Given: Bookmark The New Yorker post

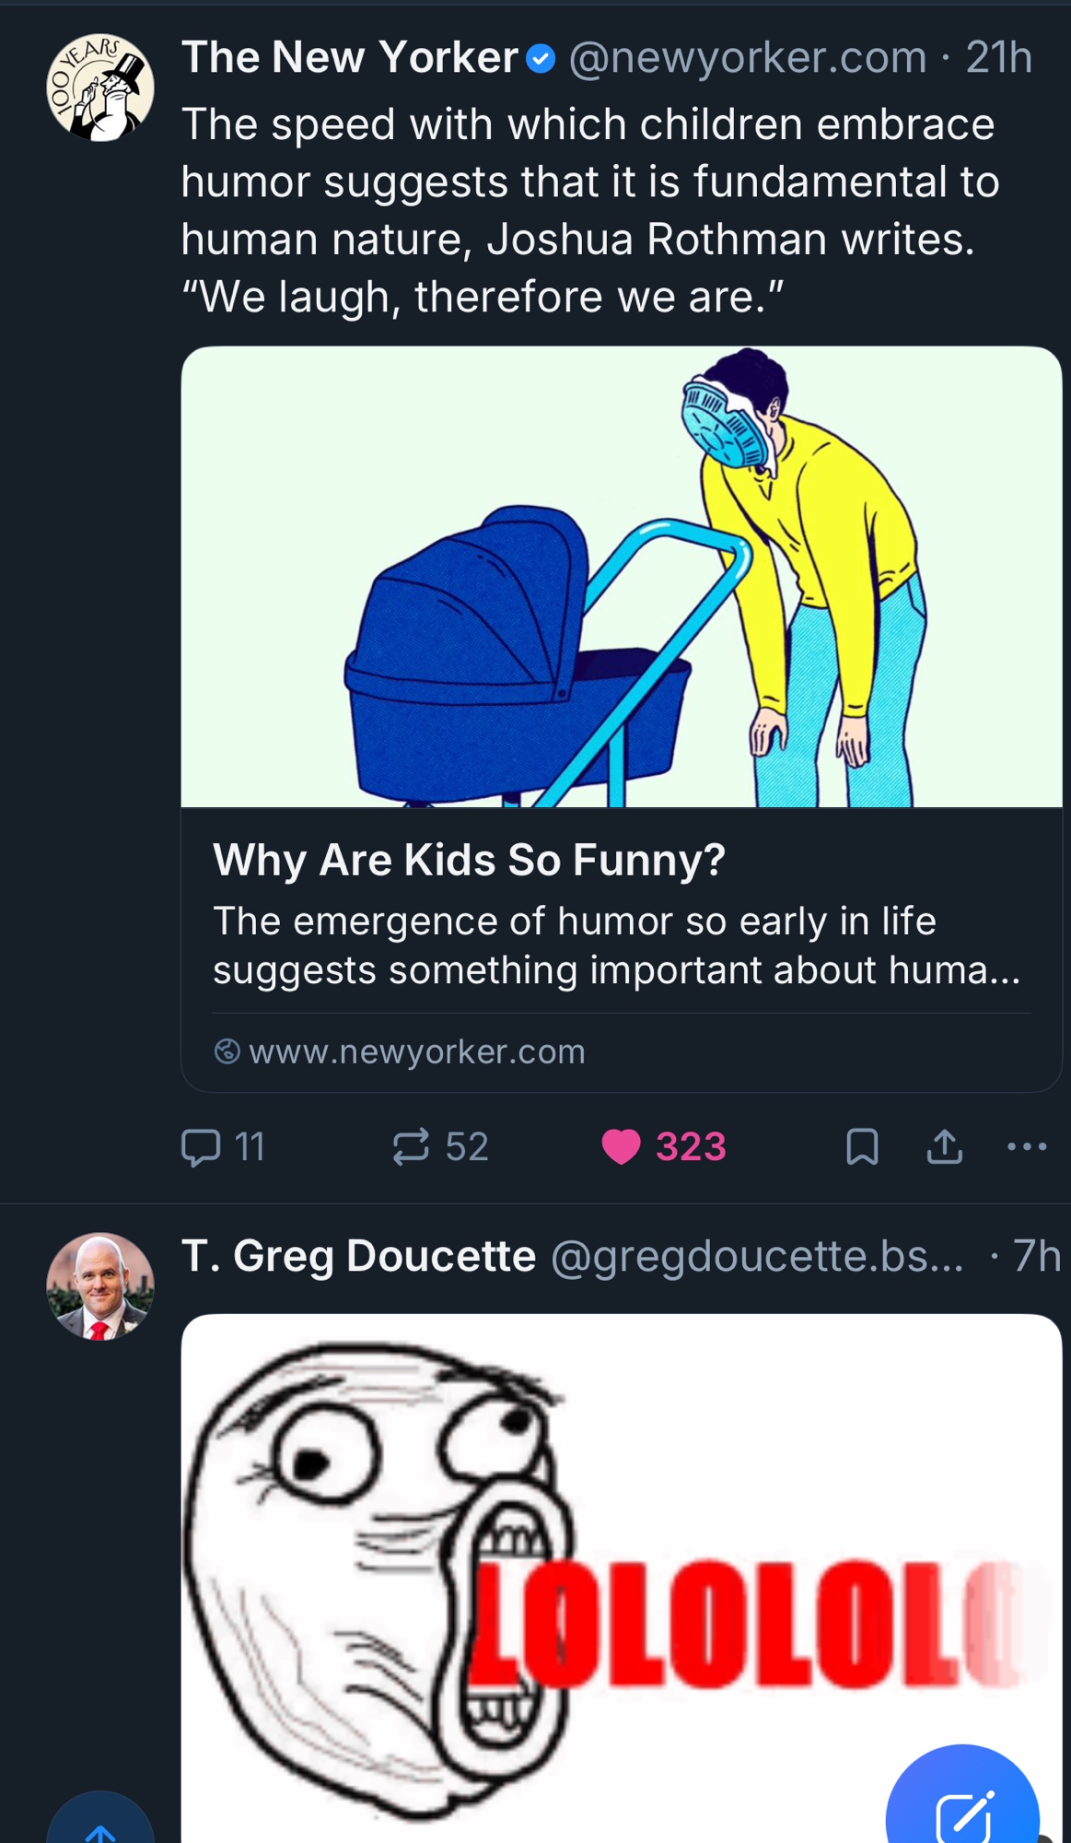Looking at the screenshot, I should [862, 1147].
